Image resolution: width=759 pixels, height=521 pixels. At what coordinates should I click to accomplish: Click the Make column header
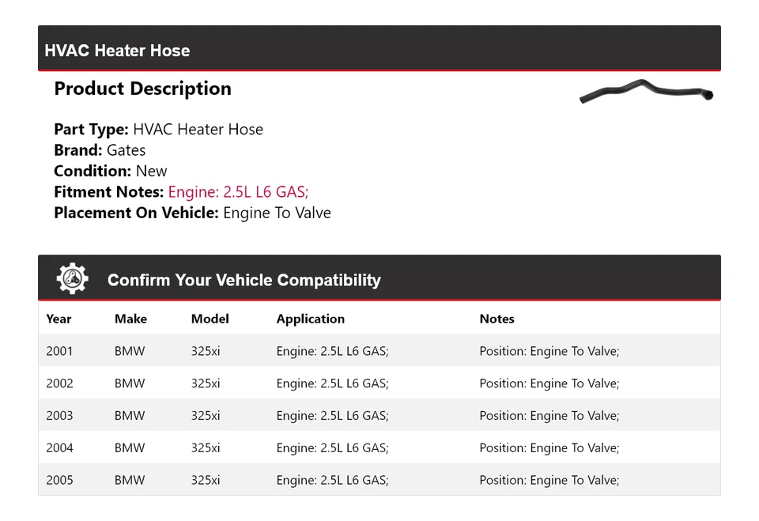coord(130,319)
